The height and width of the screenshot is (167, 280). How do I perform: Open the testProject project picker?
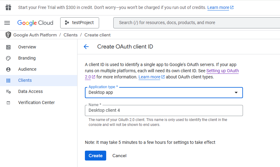coord(80,23)
